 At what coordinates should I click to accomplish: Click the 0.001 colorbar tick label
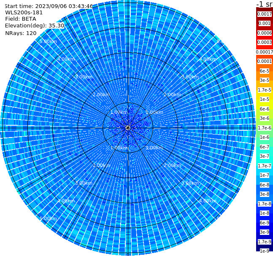(264, 23)
